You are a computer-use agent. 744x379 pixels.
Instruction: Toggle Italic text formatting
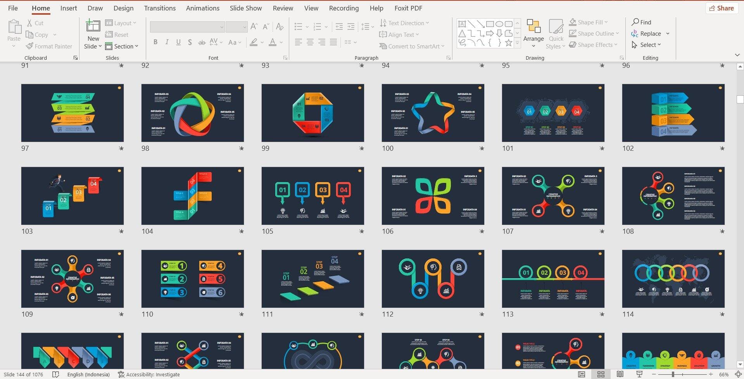[x=167, y=42]
